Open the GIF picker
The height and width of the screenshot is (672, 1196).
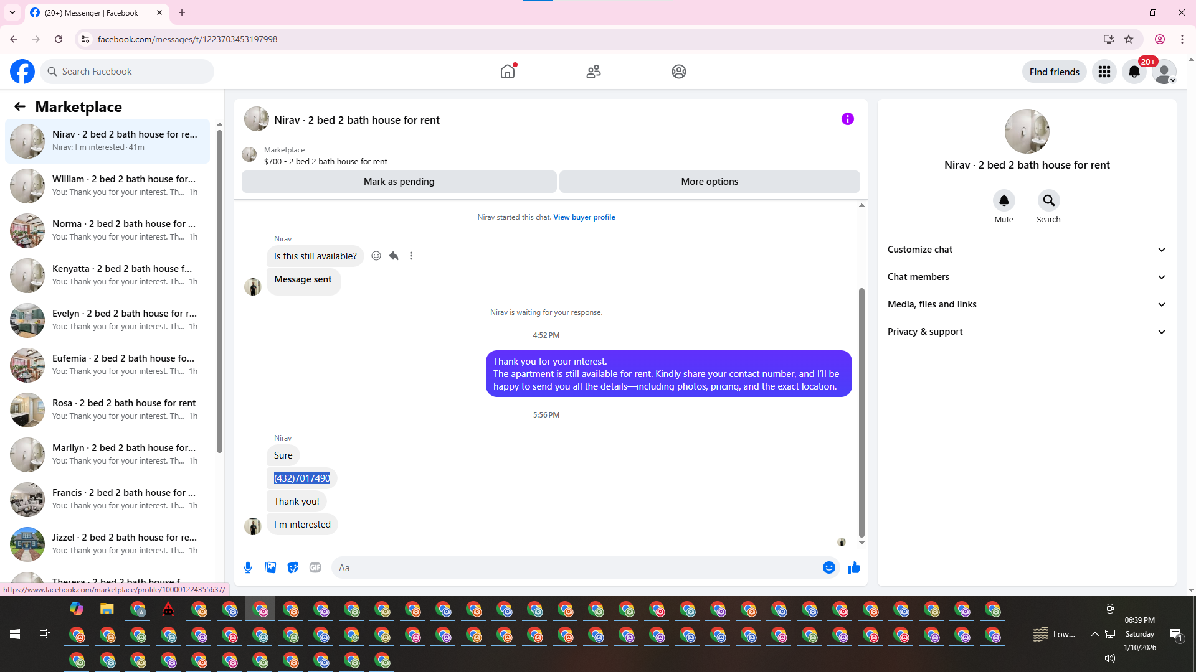(315, 567)
